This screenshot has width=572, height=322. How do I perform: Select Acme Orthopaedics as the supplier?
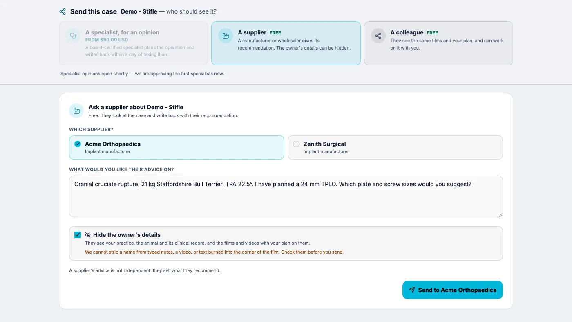pyautogui.click(x=177, y=147)
